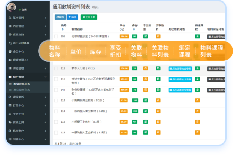Click the 订单中心 sidebar icon
Viewport: 234px width, 155px height.
click(x=10, y=105)
